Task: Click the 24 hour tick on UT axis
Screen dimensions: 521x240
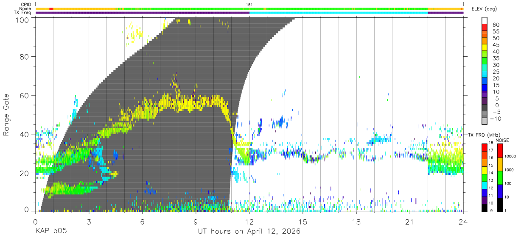Action: point(463,222)
